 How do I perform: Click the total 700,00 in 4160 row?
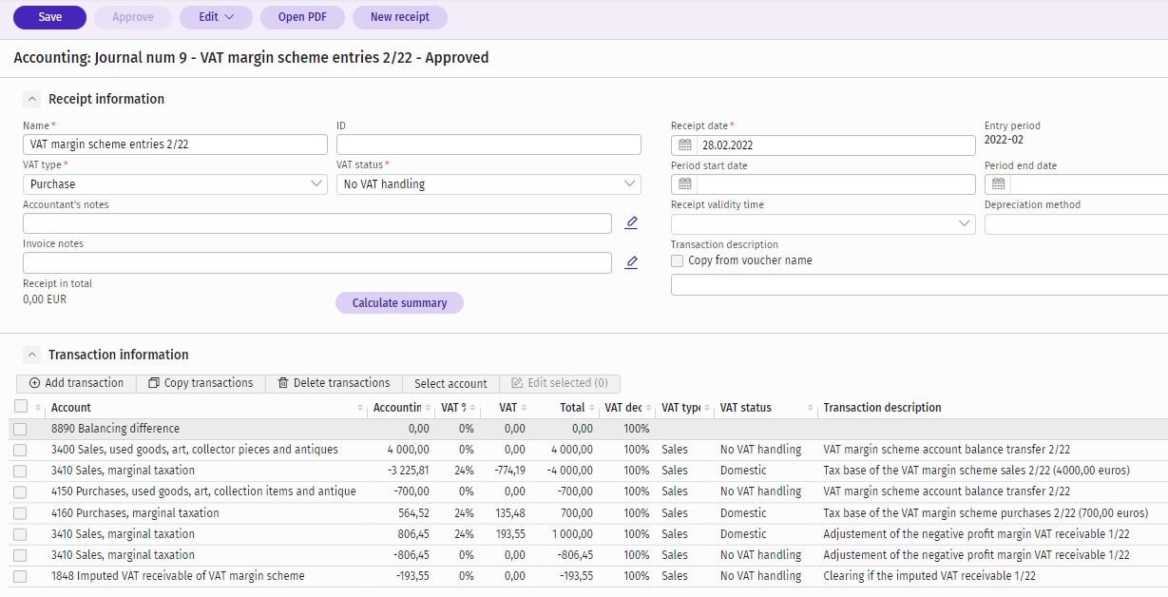pyautogui.click(x=576, y=513)
